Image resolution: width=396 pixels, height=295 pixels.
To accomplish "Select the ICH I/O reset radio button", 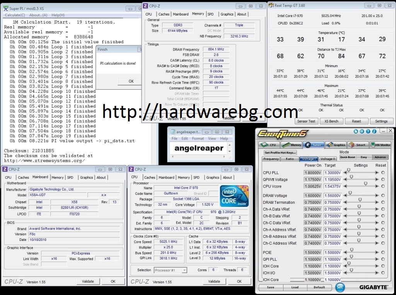I will [383, 273].
